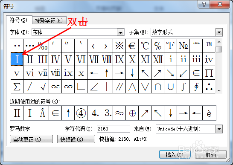Select Â from recently used symbols

(x=43, y=113)
